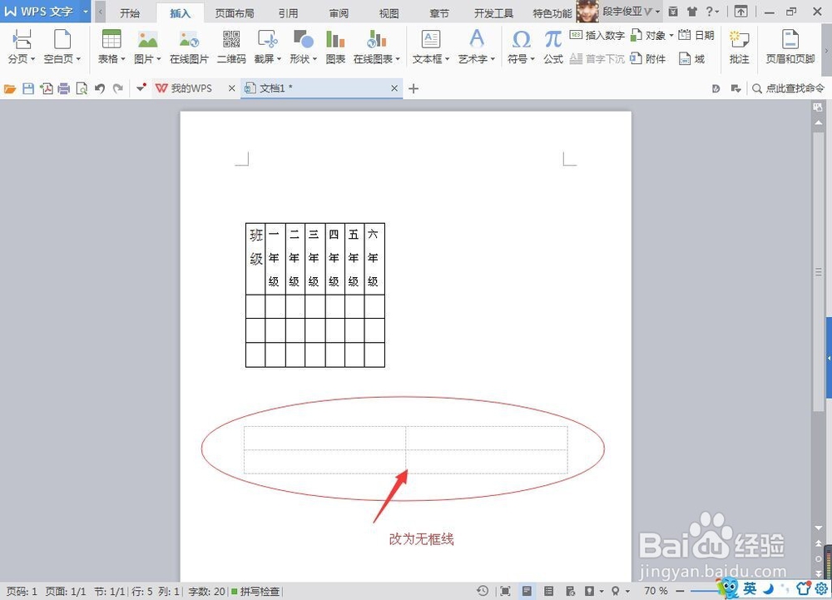Screen dimensions: 832x600
Task: Switch to the 视图 ribbon tab
Action: pyautogui.click(x=389, y=13)
